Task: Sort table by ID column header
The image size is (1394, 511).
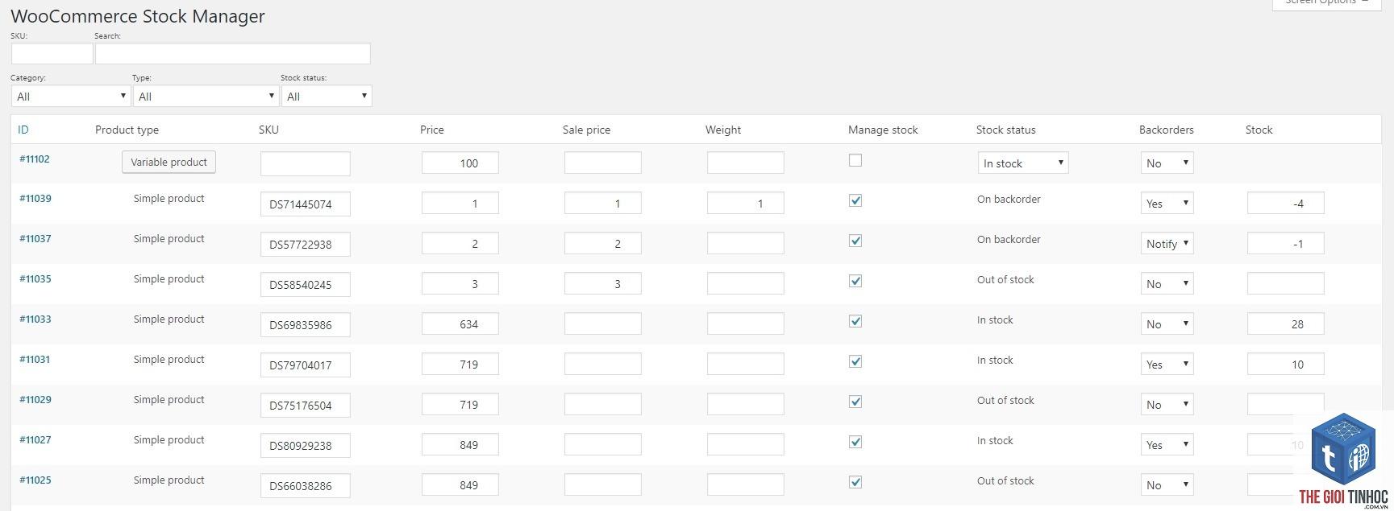Action: click(23, 130)
